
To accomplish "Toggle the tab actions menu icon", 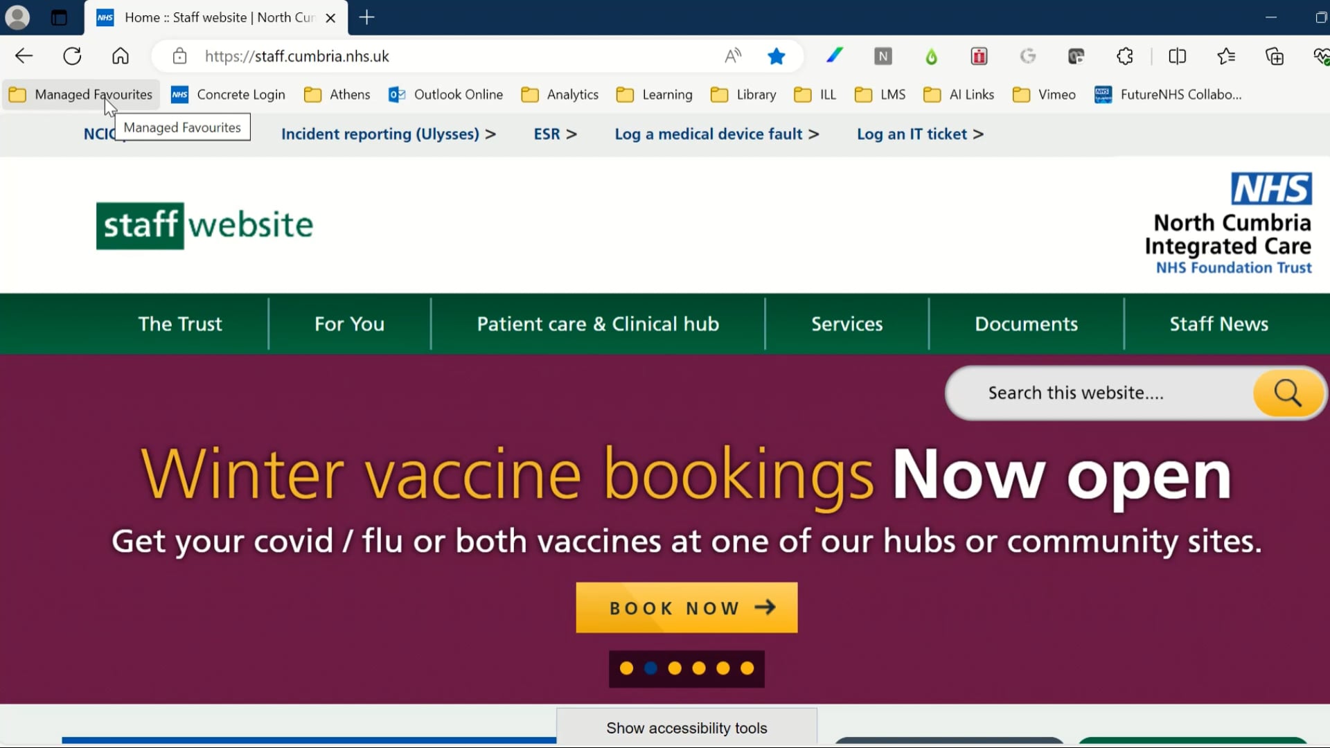I will click(59, 17).
